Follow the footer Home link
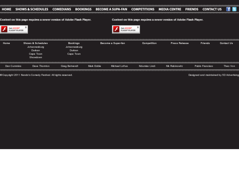The width and height of the screenshot is (239, 179). pos(6,43)
